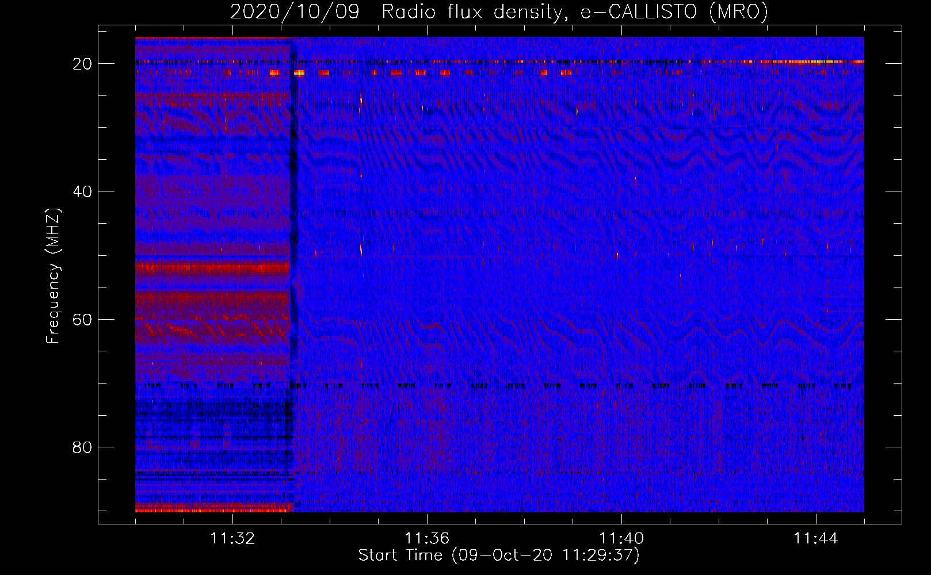Click the 'Start Time (09-Oct-20 11:29:37)' x-axis label

click(499, 555)
